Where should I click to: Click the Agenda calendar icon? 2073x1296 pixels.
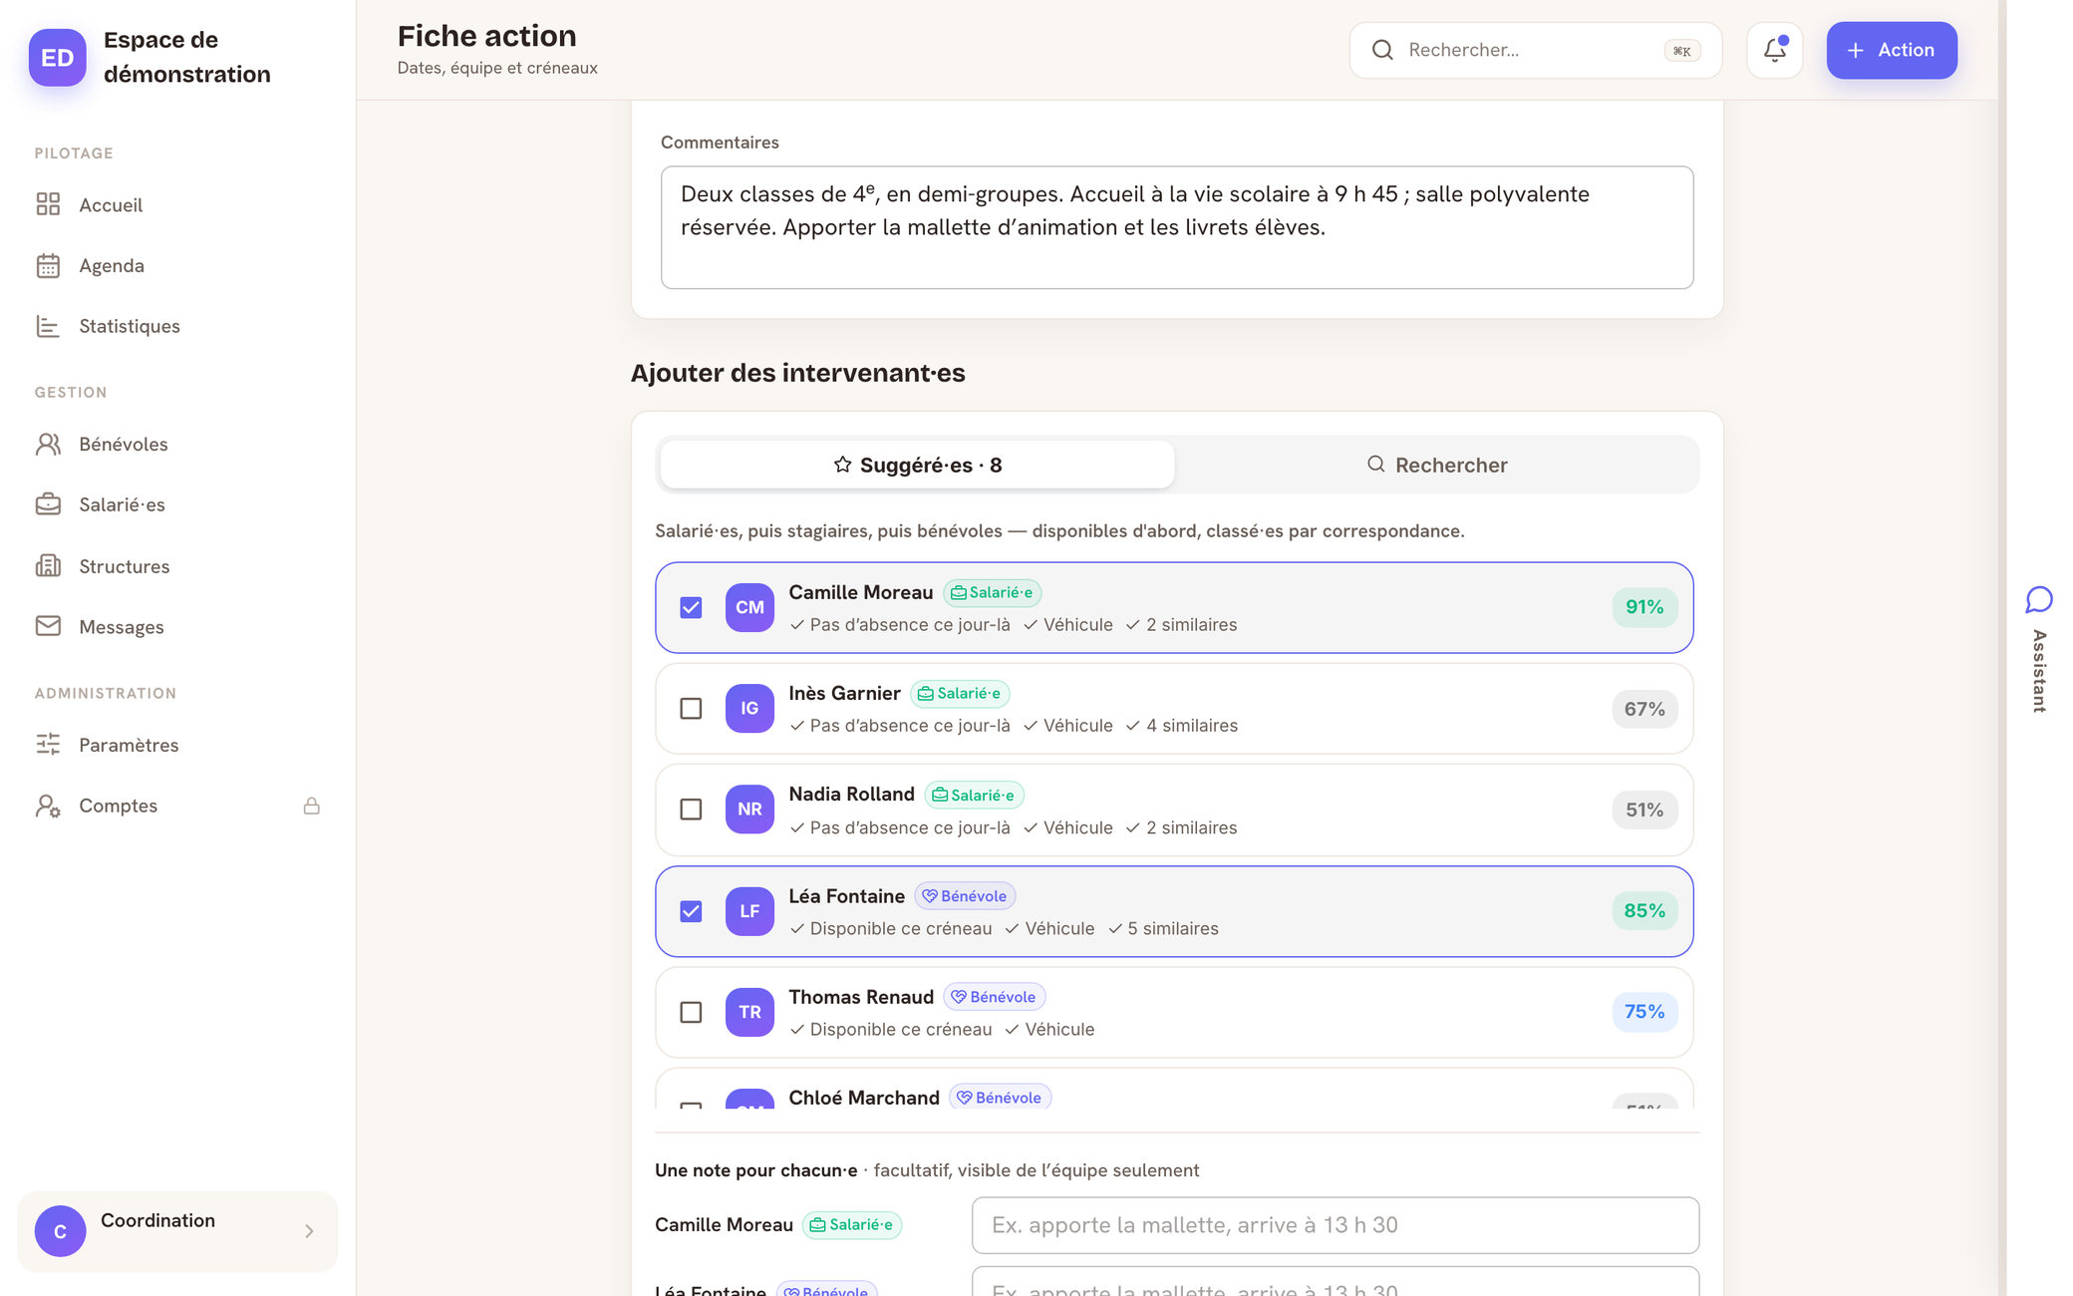point(48,265)
